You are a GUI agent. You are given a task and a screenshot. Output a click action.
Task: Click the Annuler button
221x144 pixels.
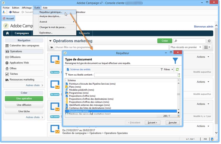click(173, 123)
